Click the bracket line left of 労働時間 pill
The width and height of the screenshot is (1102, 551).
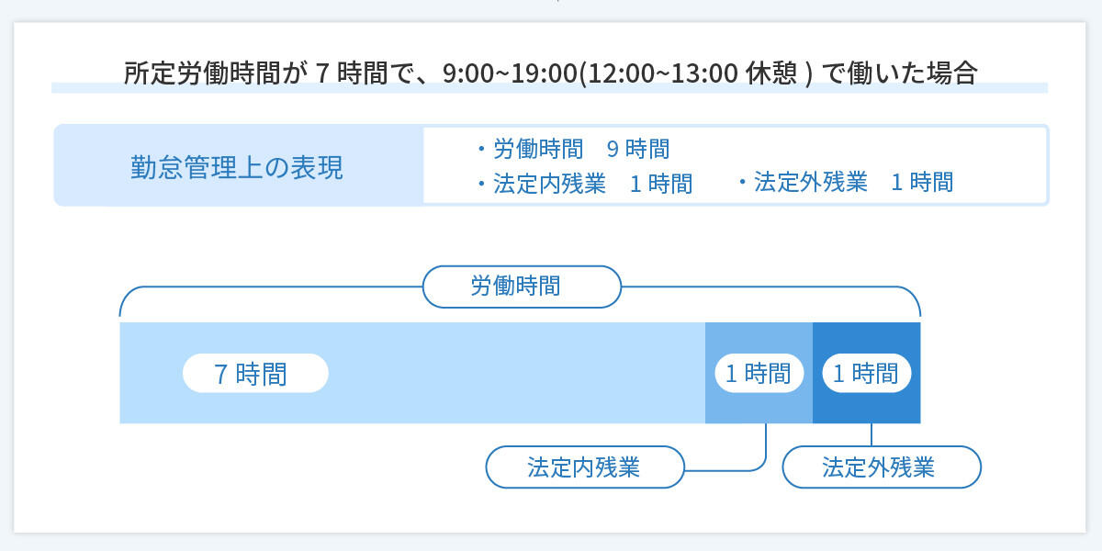coord(275,287)
